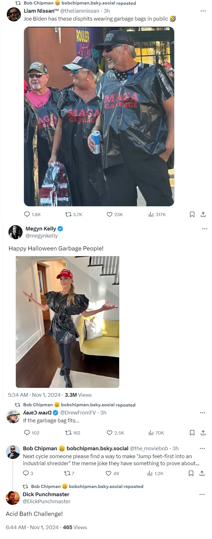
Task: Share Liam Nissan's tweet via share icon
Action: pos(203,214)
